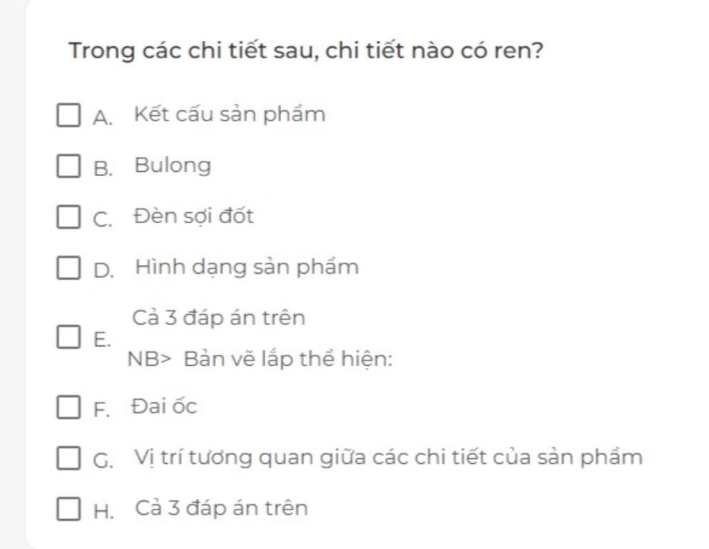
Task: Click the question heading about 'chi tiết nào có ren'
Action: click(x=305, y=51)
